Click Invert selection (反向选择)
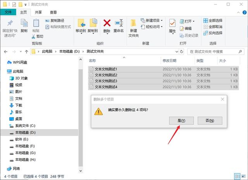This screenshot has height=180, width=248. (213, 33)
